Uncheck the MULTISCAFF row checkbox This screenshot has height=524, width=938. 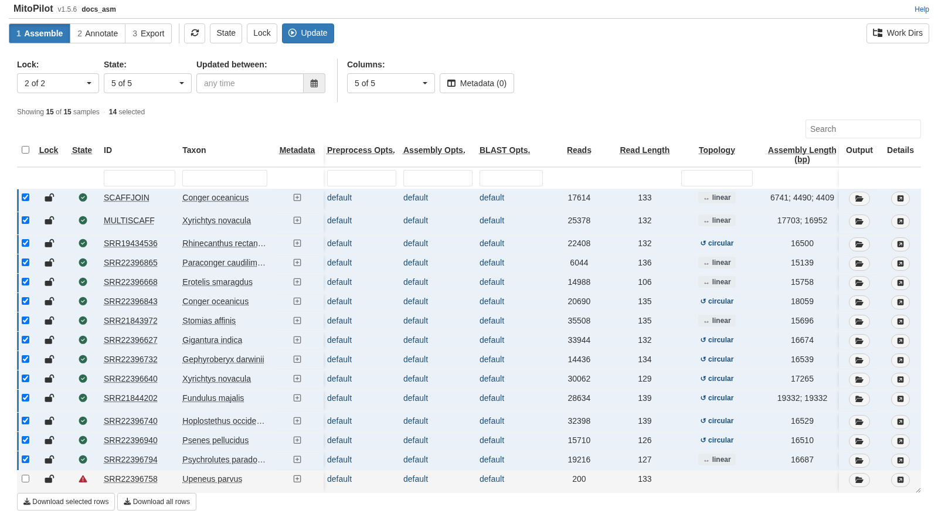25,220
